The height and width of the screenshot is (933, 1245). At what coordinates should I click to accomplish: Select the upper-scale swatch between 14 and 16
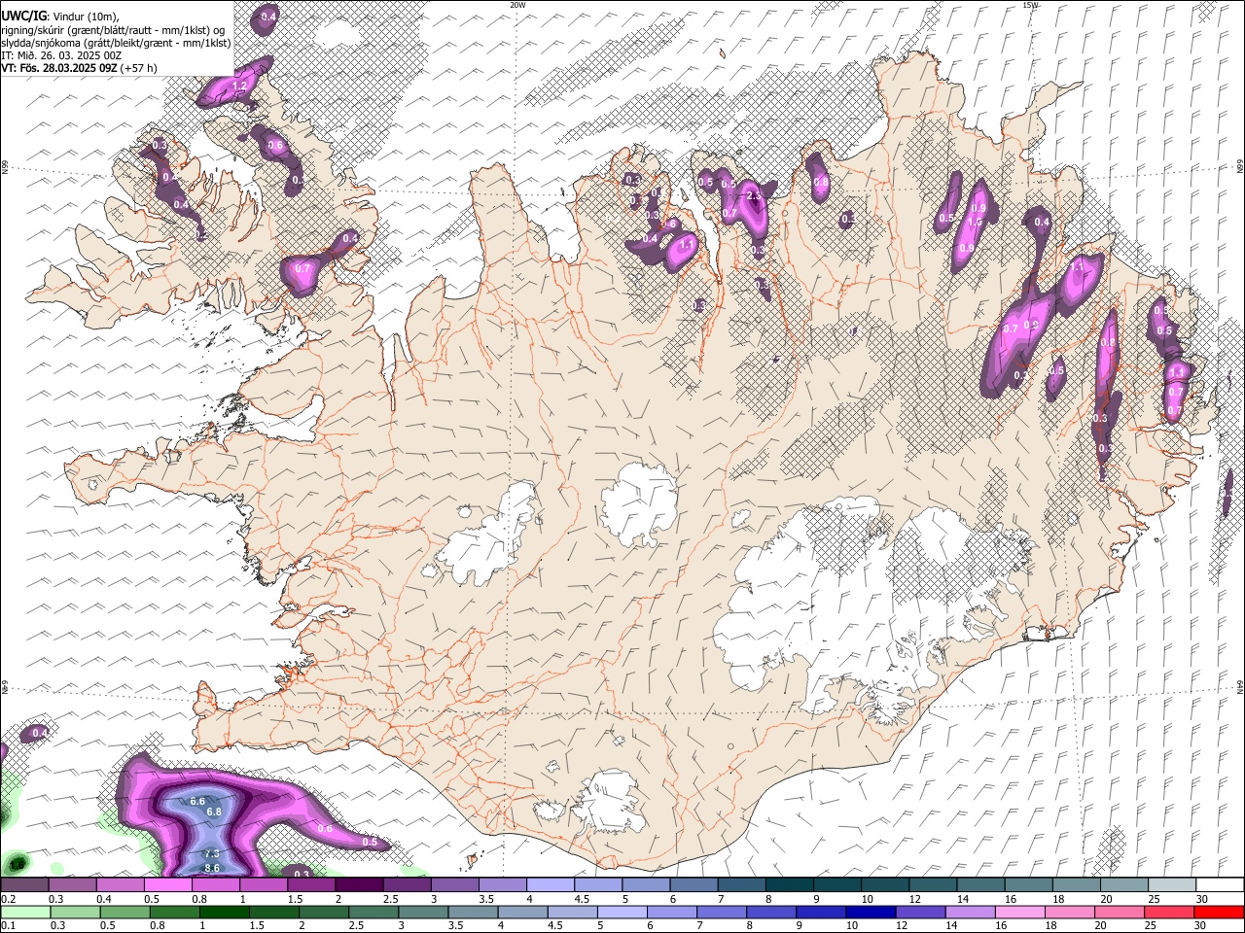pos(979,884)
